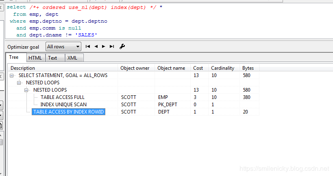
Task: Go to next operation arrow icon
Action: 104,46
